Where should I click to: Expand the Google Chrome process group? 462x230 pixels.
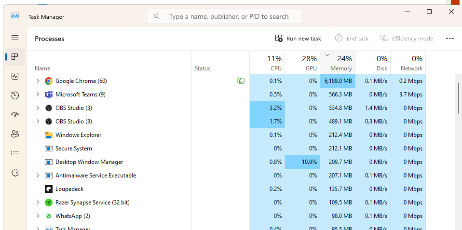point(38,81)
